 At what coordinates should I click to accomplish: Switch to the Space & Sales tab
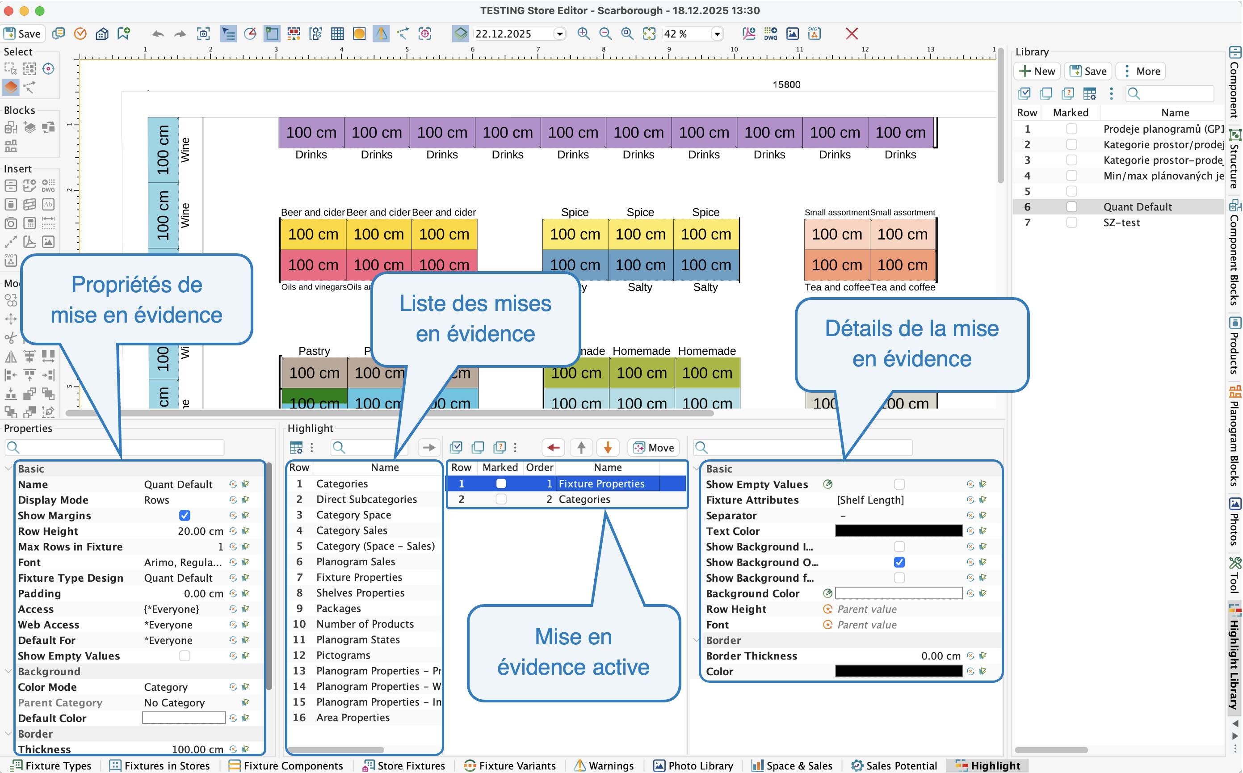point(792,765)
